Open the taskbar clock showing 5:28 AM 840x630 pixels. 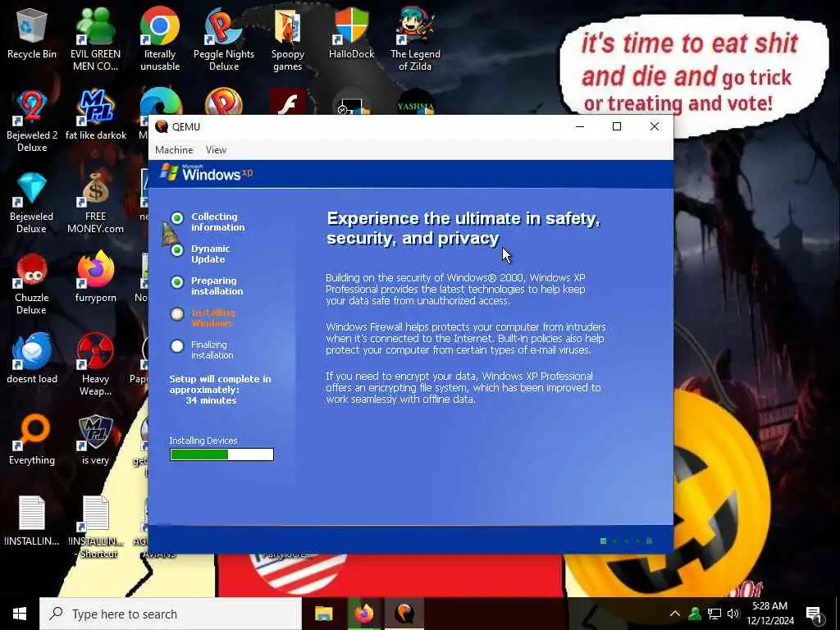769,614
